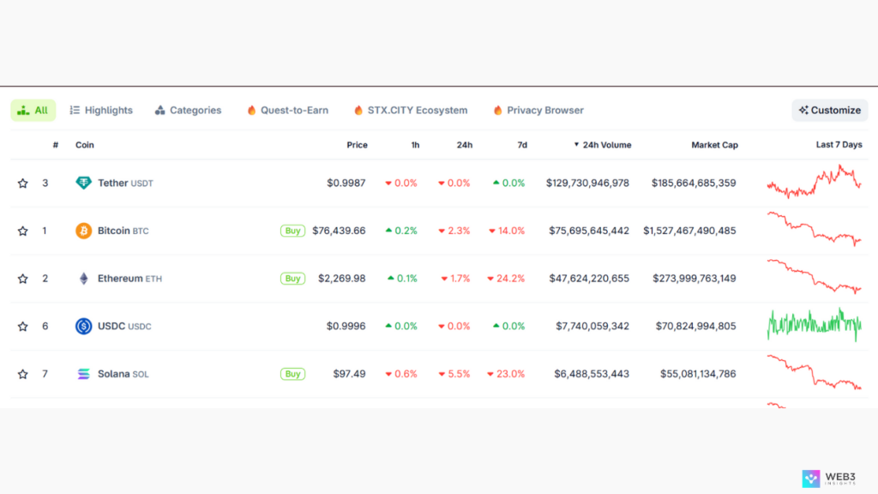878x494 pixels.
Task: Select the All tab
Action: 33,111
